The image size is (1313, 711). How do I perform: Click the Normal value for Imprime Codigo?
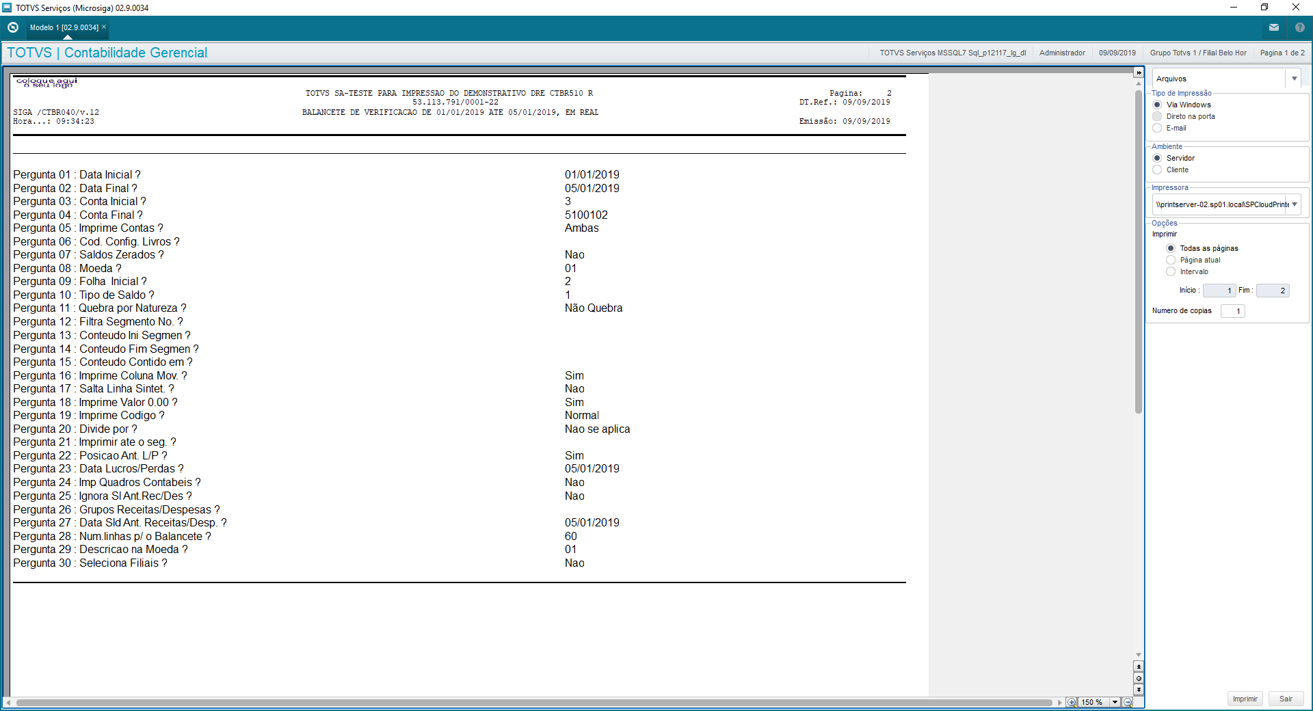pos(582,416)
